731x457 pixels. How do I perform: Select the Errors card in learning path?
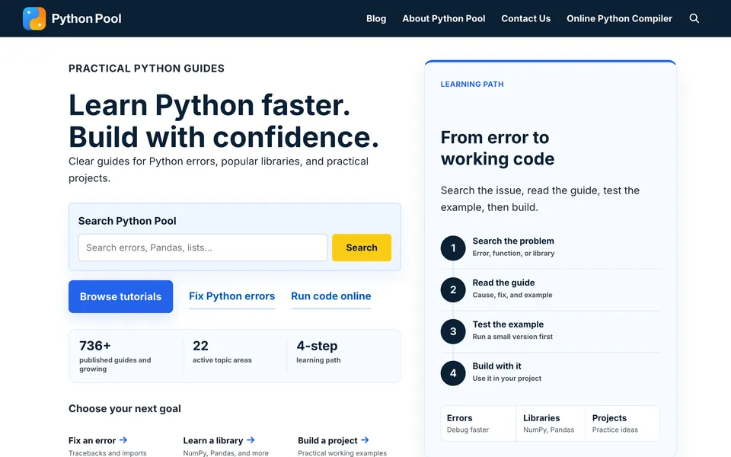tap(478, 423)
